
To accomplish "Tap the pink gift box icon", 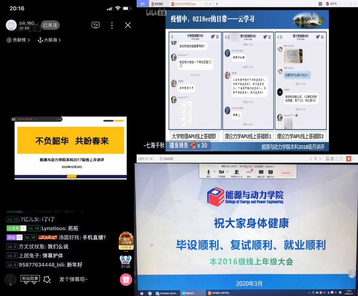I will click(x=126, y=279).
